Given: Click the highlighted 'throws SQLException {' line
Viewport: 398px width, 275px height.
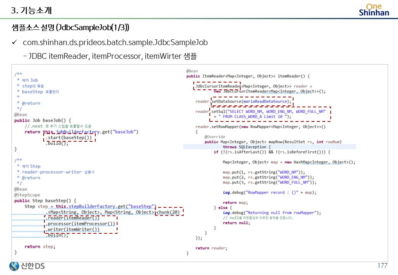Looking at the screenshot, I should pyautogui.click(x=247, y=147).
